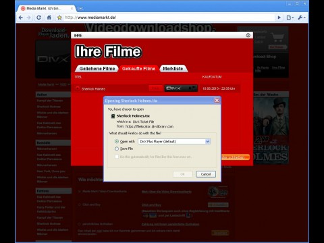Click red button beside Sherlock Holmes row

155,88
